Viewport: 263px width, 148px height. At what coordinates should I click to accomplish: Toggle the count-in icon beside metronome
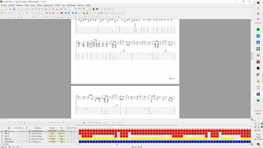pyautogui.click(x=87, y=13)
